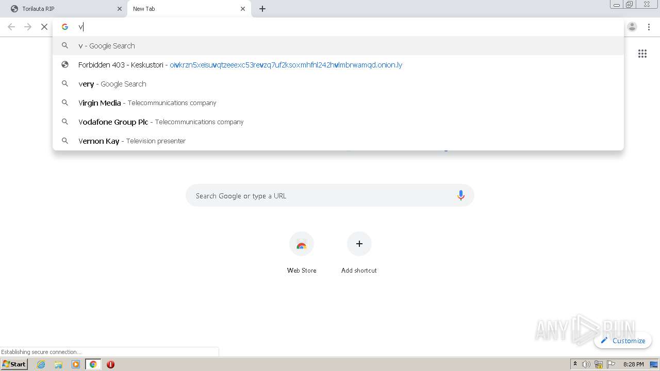Open the Chrome profile avatar menu
This screenshot has height=371, width=660.
click(632, 27)
